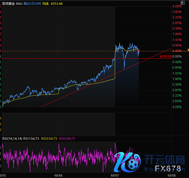Click the red current-price dot on chart
The height and width of the screenshot is (178, 189).
click(139, 51)
